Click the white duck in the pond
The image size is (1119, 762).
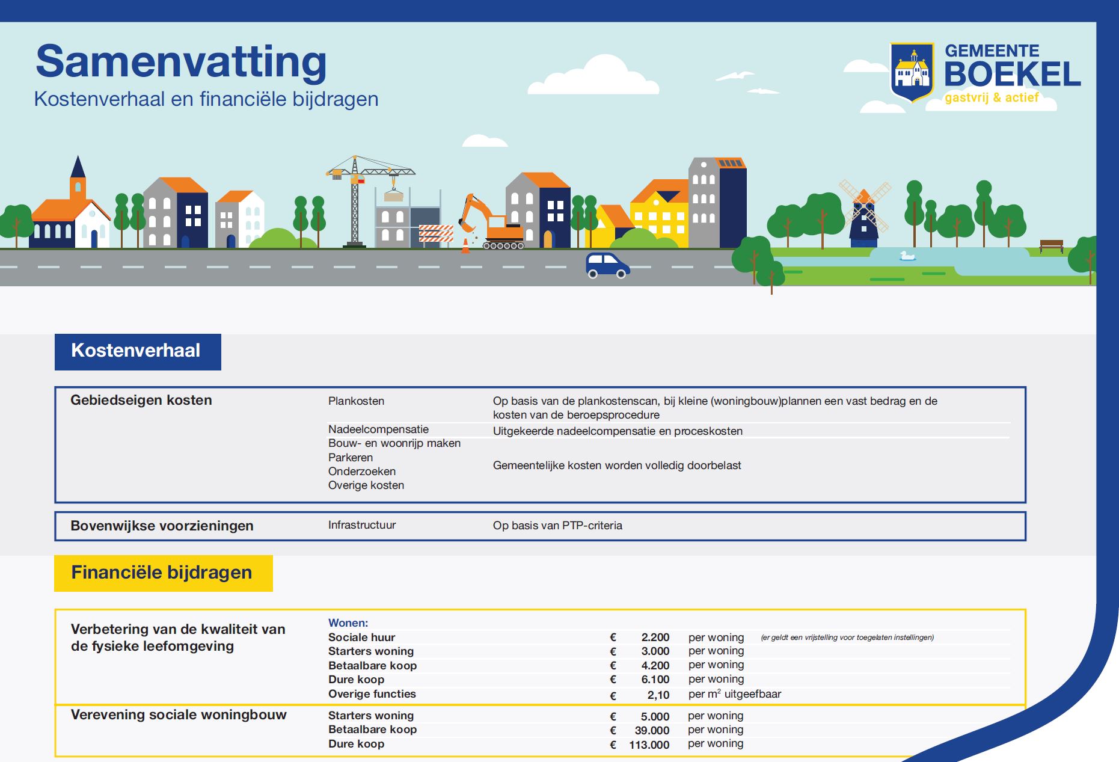907,256
